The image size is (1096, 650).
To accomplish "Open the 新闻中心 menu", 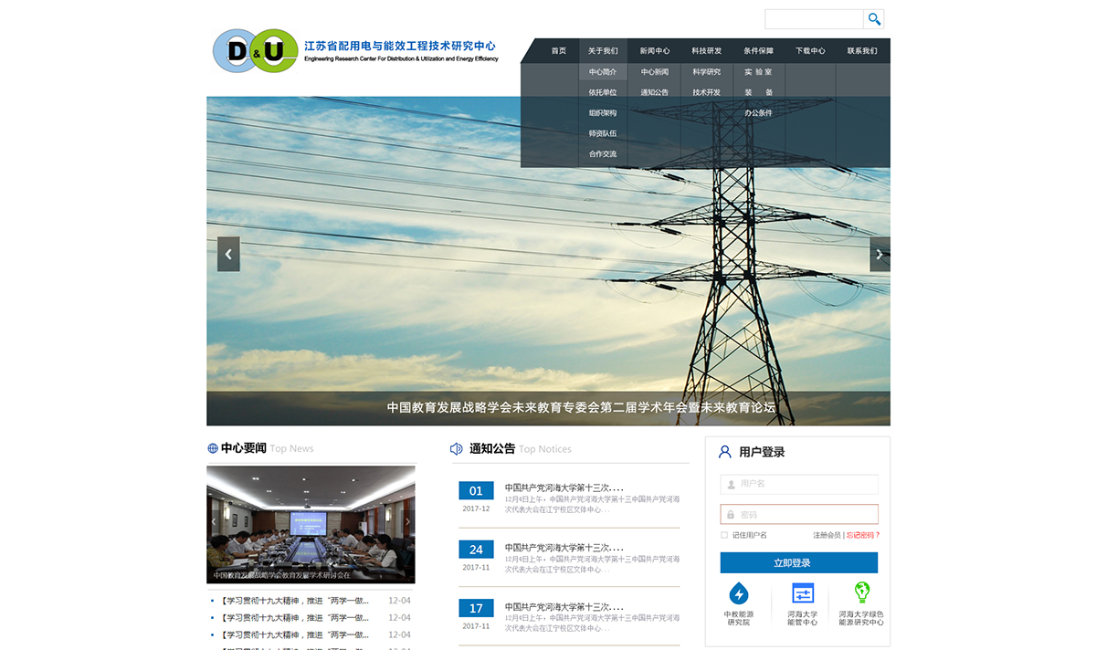I will 655,51.
